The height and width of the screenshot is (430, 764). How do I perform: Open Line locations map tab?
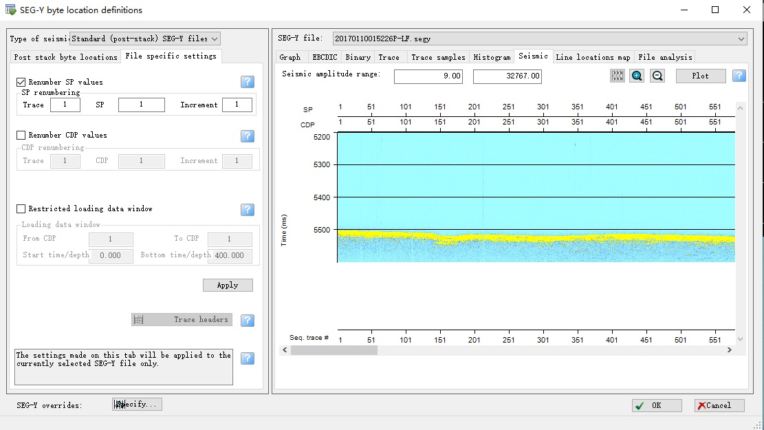point(593,57)
